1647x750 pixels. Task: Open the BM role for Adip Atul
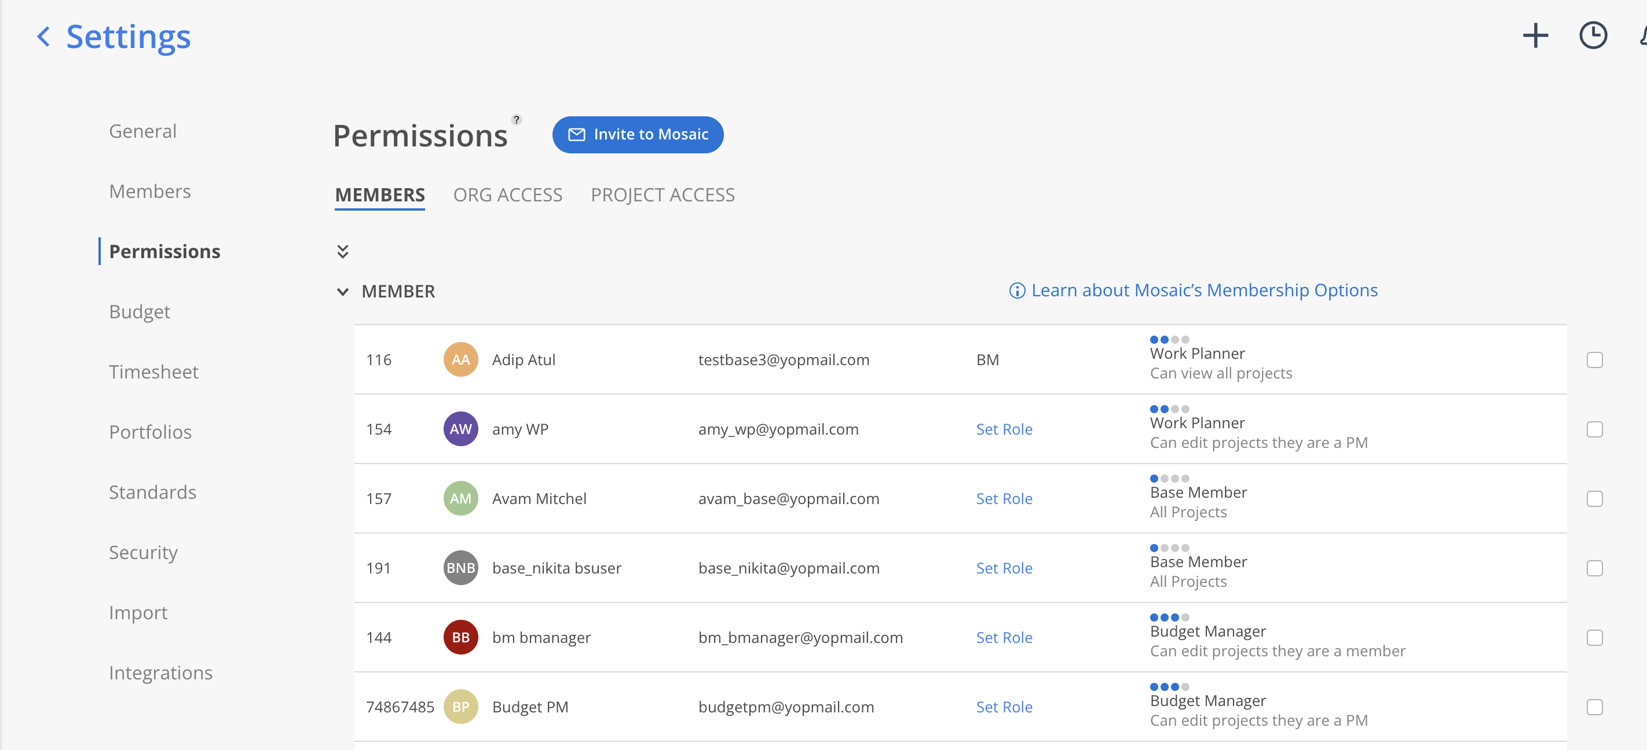987,361
